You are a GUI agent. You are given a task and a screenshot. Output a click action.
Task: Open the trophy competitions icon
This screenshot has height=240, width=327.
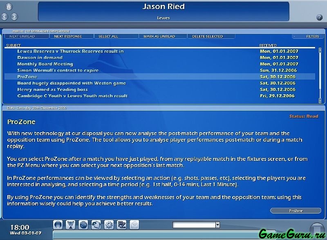coord(70,225)
